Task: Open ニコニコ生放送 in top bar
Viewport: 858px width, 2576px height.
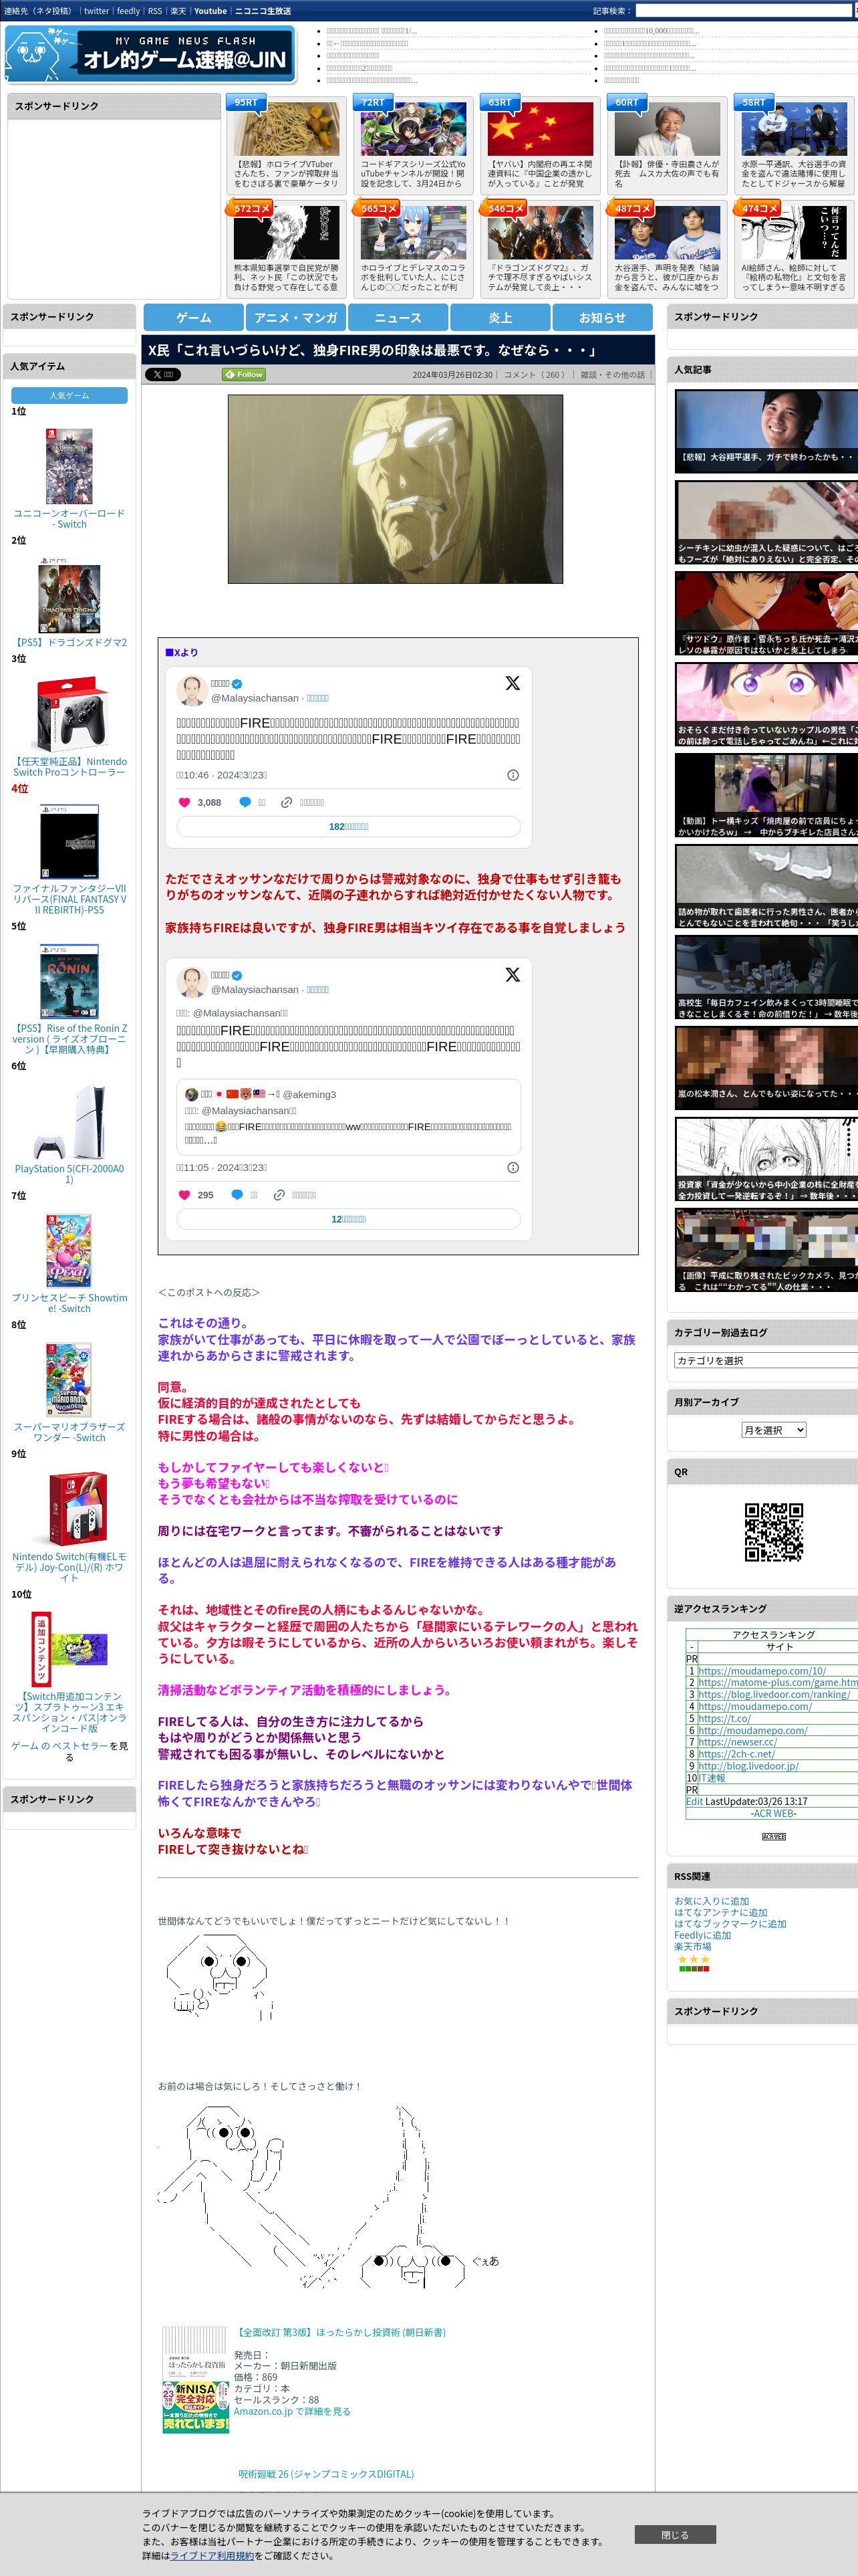Action: pyautogui.click(x=263, y=11)
